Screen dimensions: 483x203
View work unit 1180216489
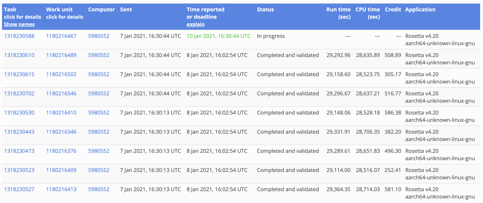click(61, 55)
